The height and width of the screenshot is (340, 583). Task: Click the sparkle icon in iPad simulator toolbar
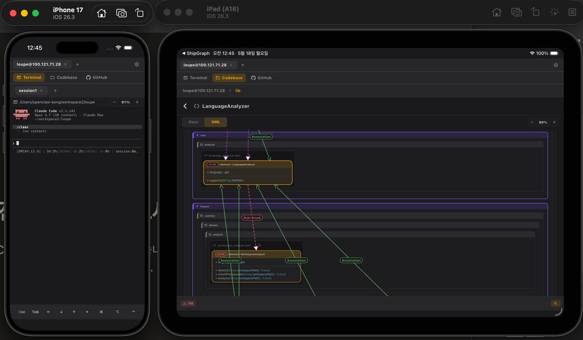coord(554,13)
